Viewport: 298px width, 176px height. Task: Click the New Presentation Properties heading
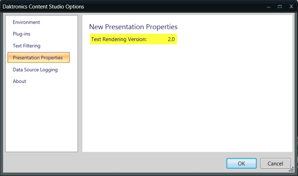[133, 27]
